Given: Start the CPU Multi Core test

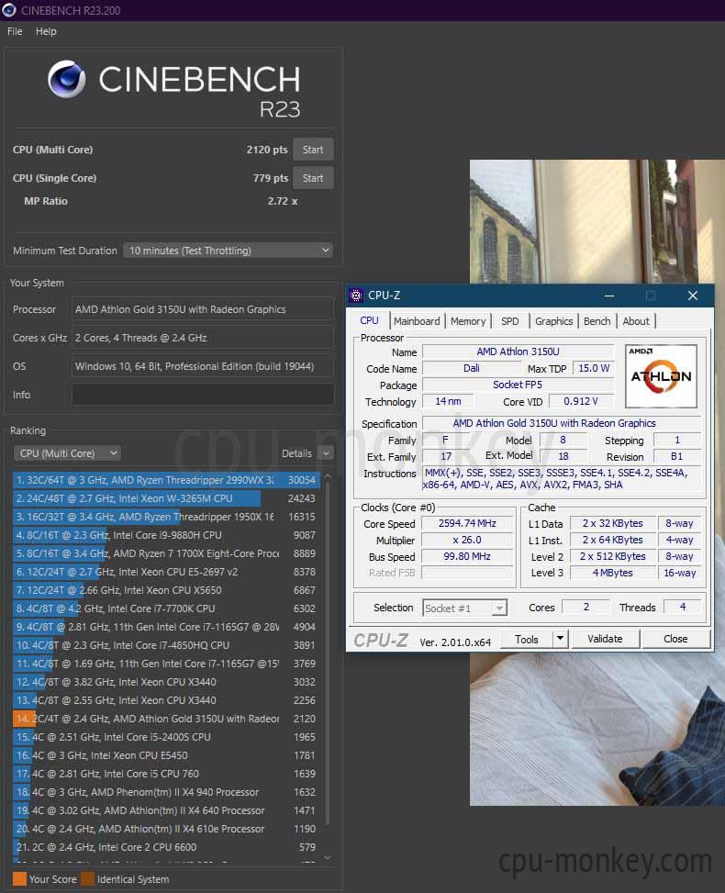Looking at the screenshot, I should pos(313,150).
